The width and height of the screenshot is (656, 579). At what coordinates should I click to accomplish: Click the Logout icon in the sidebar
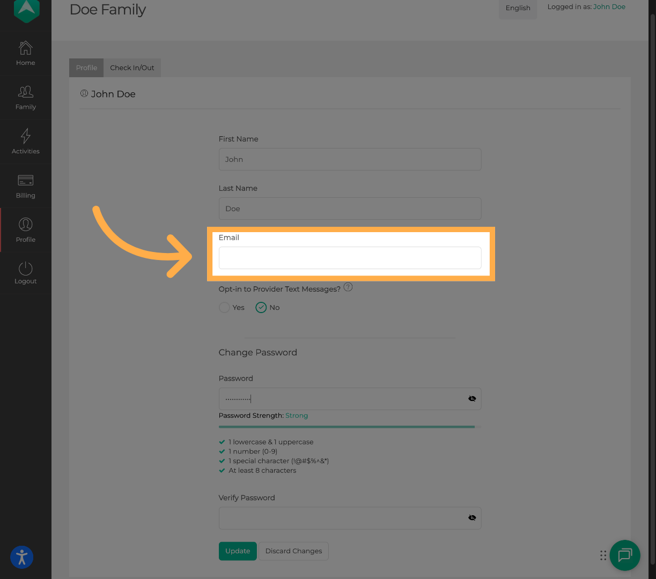[25, 274]
